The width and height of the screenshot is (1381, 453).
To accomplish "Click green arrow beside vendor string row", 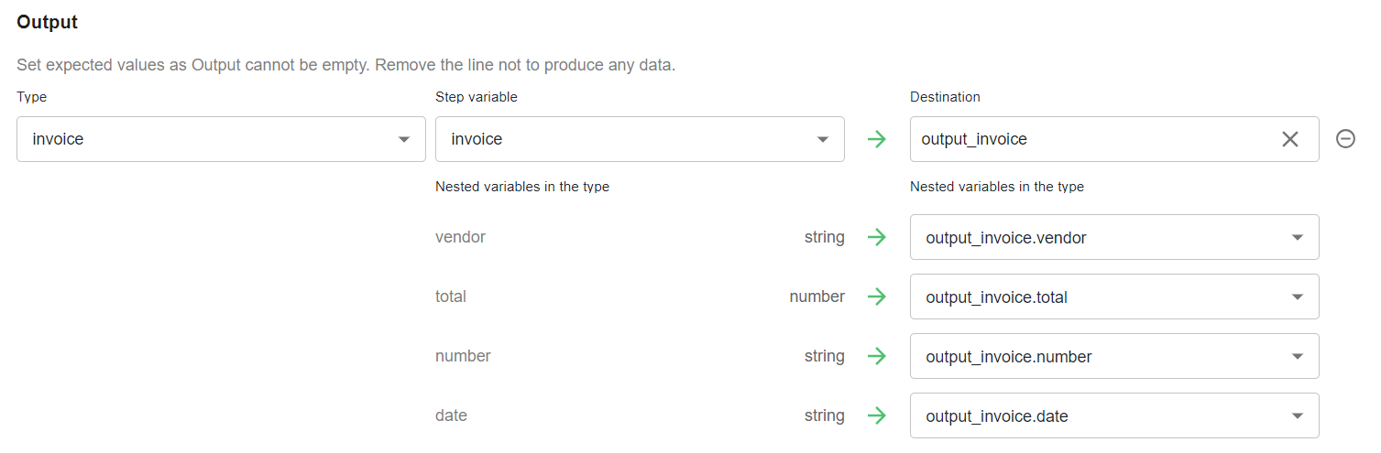I will pyautogui.click(x=877, y=237).
